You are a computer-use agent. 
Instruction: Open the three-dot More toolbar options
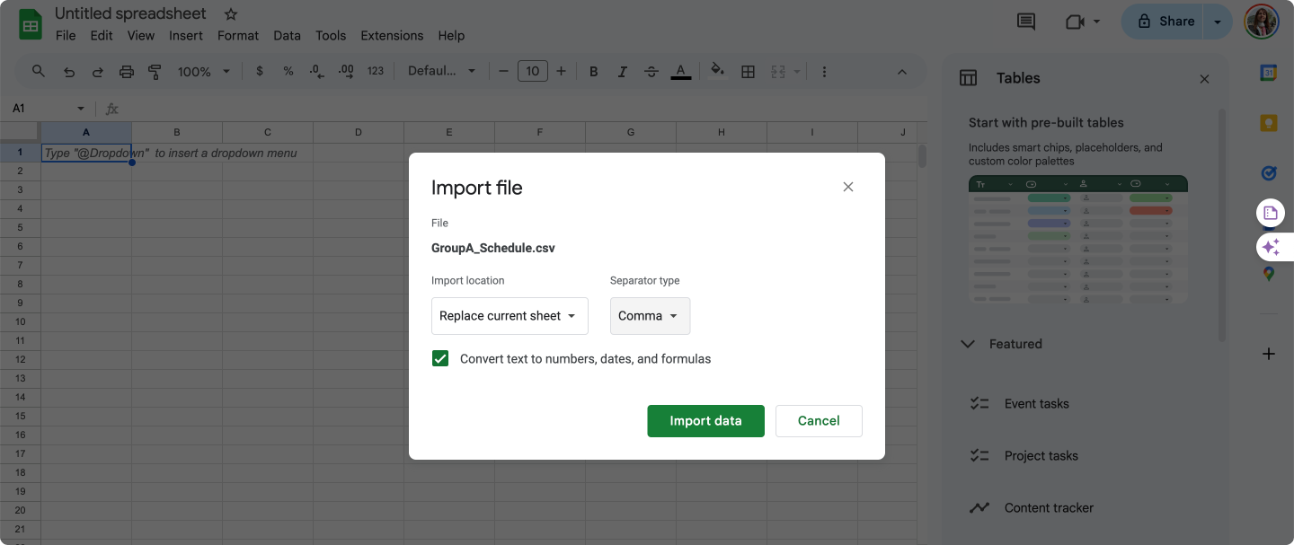(824, 72)
